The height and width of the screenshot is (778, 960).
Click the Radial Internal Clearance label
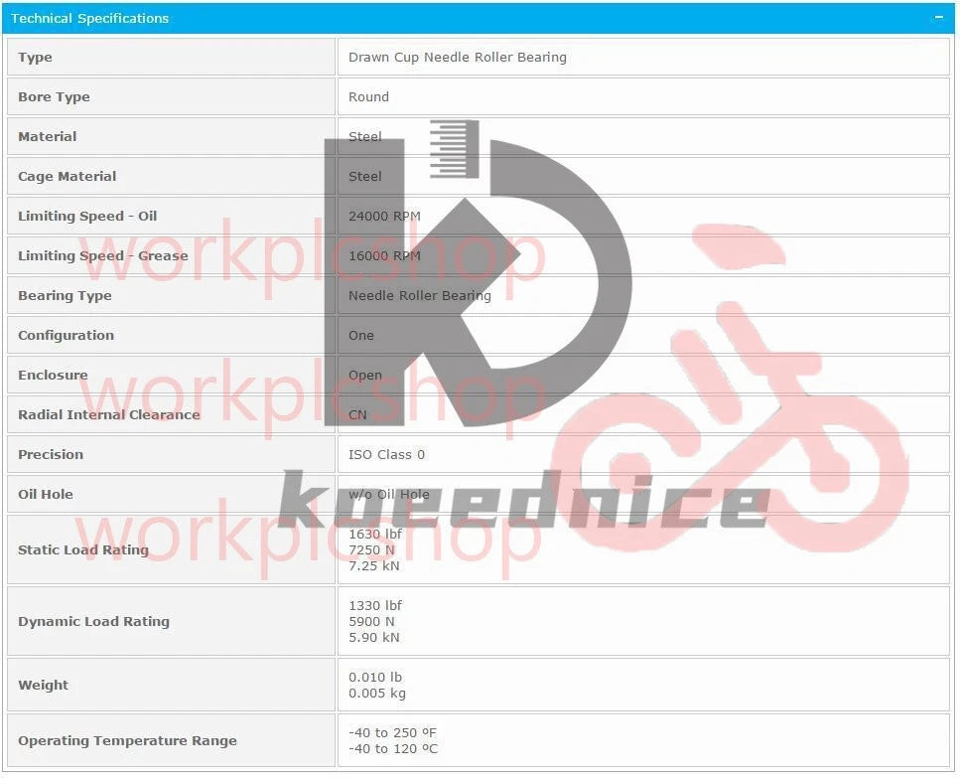point(109,414)
